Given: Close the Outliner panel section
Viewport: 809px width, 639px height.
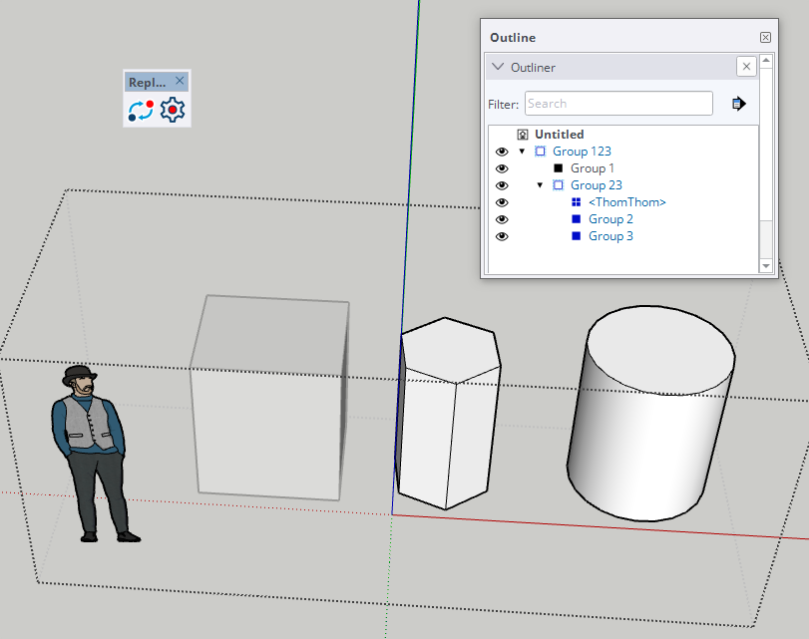Looking at the screenshot, I should point(745,67).
